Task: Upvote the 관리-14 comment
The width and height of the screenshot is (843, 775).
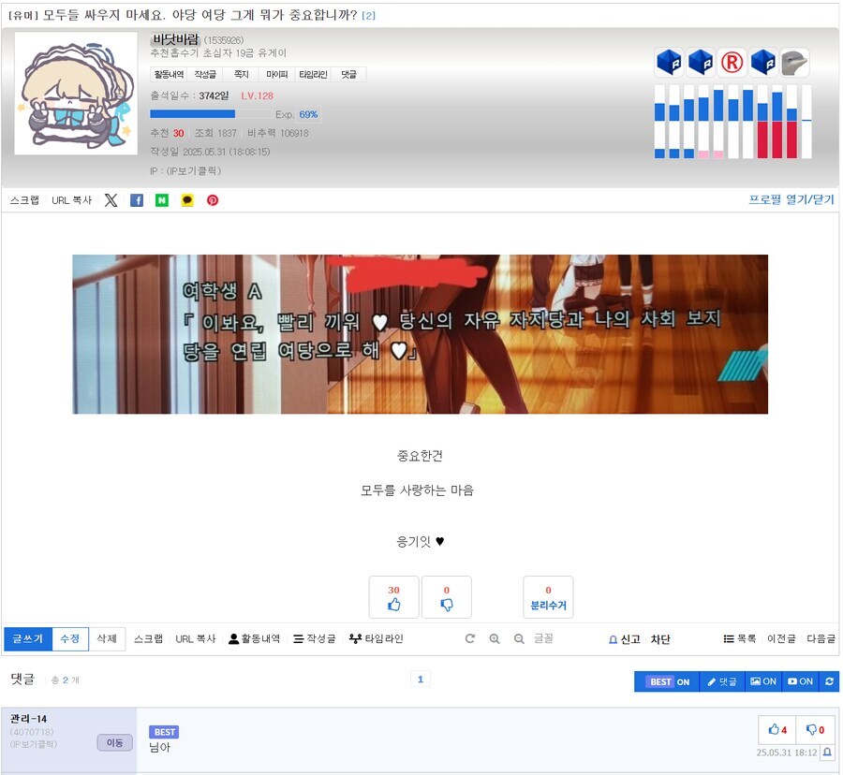Action: tap(777, 729)
